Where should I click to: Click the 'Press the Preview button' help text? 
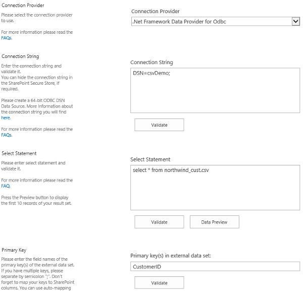[36, 197]
